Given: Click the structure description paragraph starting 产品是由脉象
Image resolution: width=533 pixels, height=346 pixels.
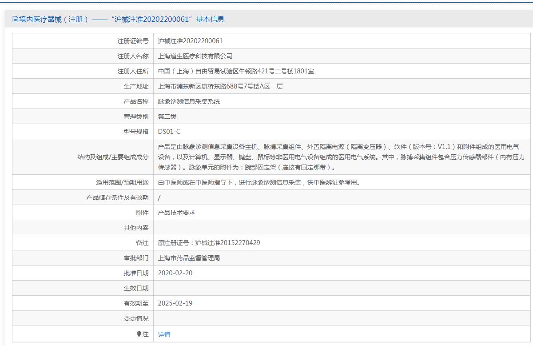Looking at the screenshot, I should click(x=341, y=157).
